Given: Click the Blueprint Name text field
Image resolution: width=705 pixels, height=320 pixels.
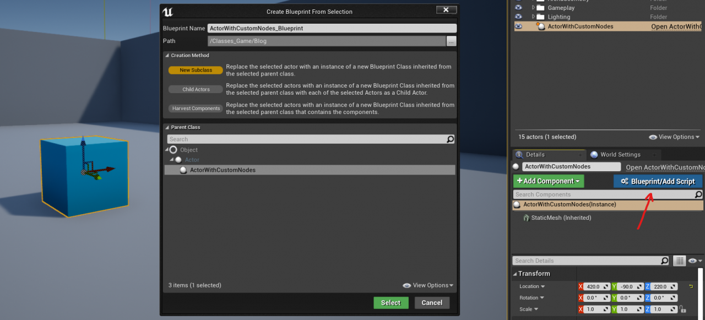Looking at the screenshot, I should pyautogui.click(x=332, y=28).
